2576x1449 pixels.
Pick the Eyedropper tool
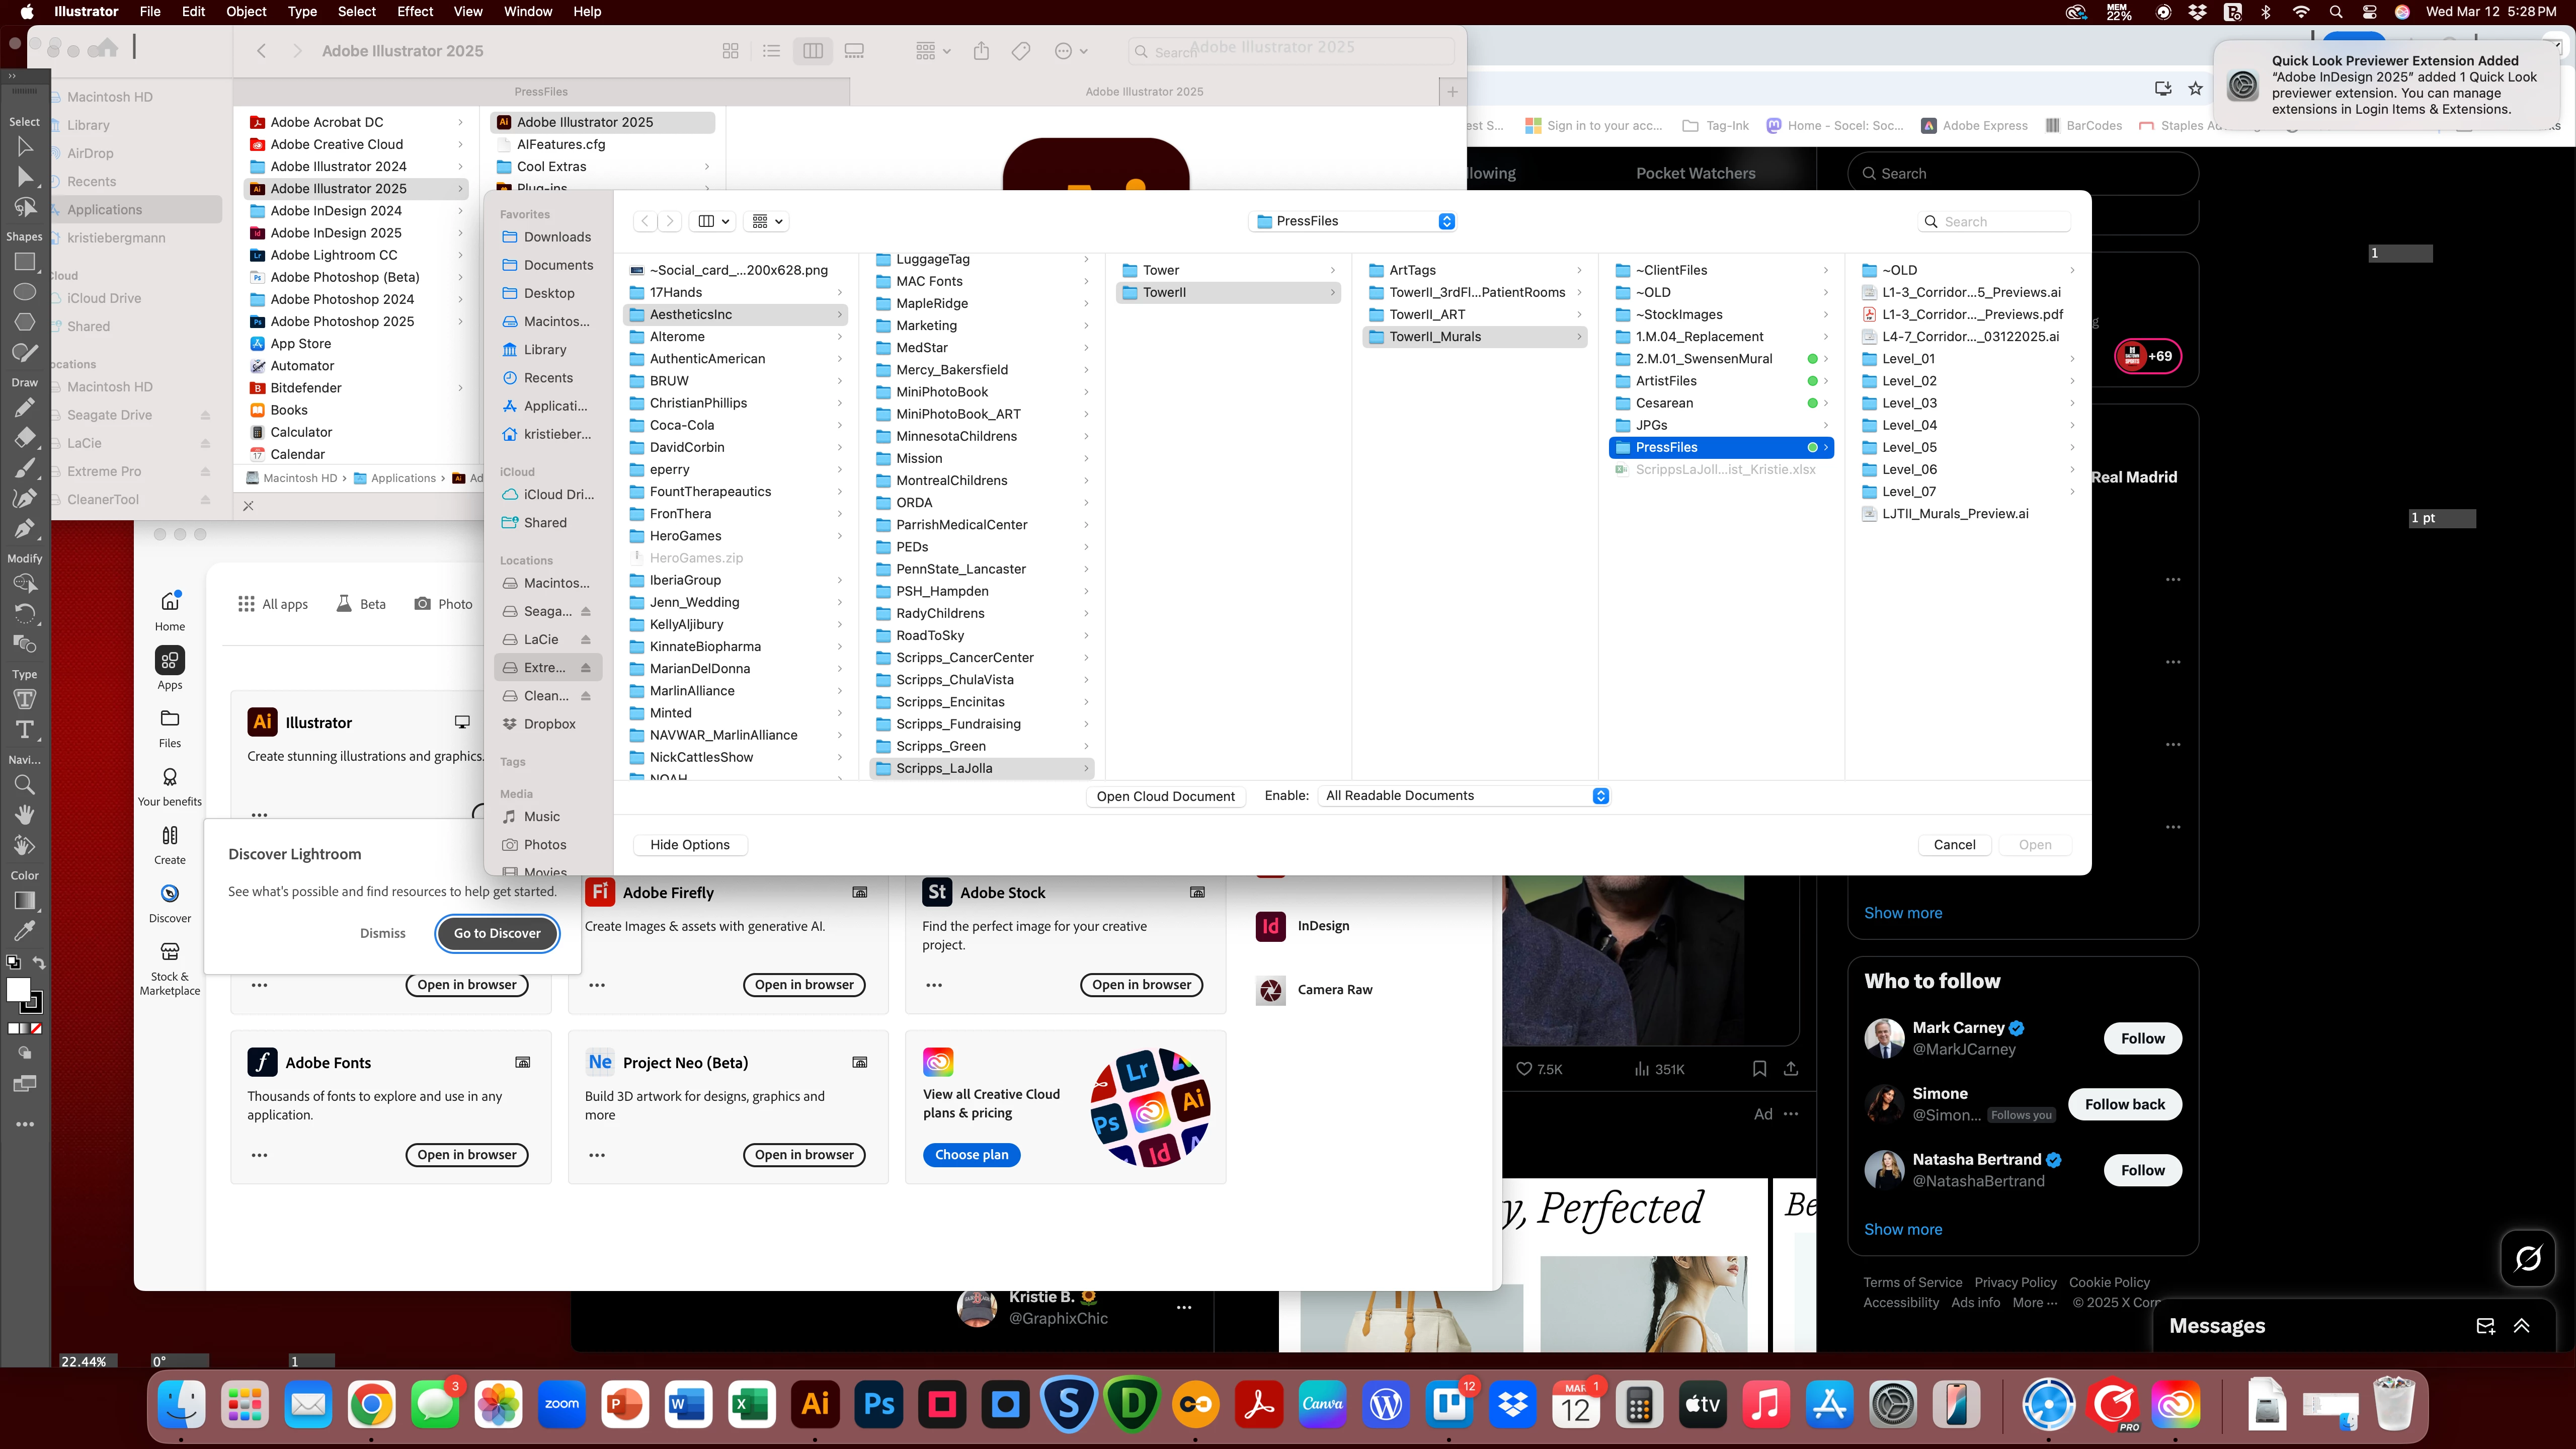click(x=25, y=930)
